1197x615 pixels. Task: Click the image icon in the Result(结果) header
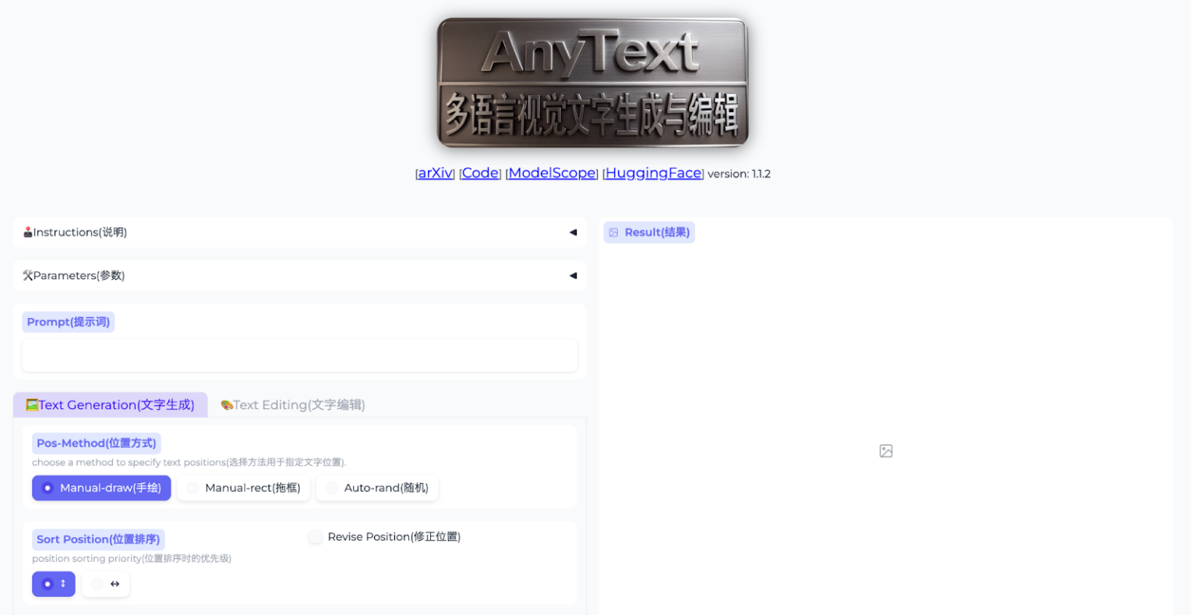pyautogui.click(x=613, y=232)
